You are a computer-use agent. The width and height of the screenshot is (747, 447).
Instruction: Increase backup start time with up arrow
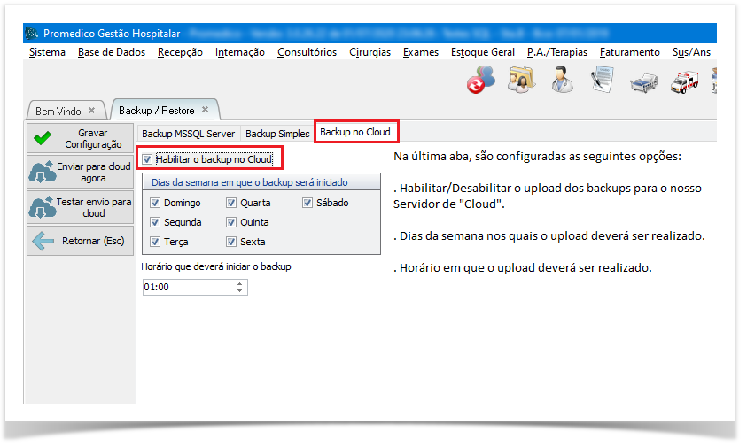[x=239, y=283]
